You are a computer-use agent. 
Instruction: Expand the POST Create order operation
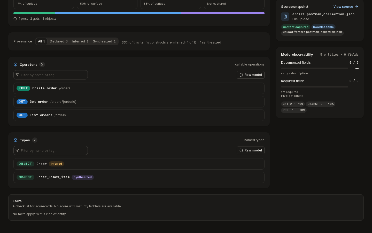tap(139, 88)
